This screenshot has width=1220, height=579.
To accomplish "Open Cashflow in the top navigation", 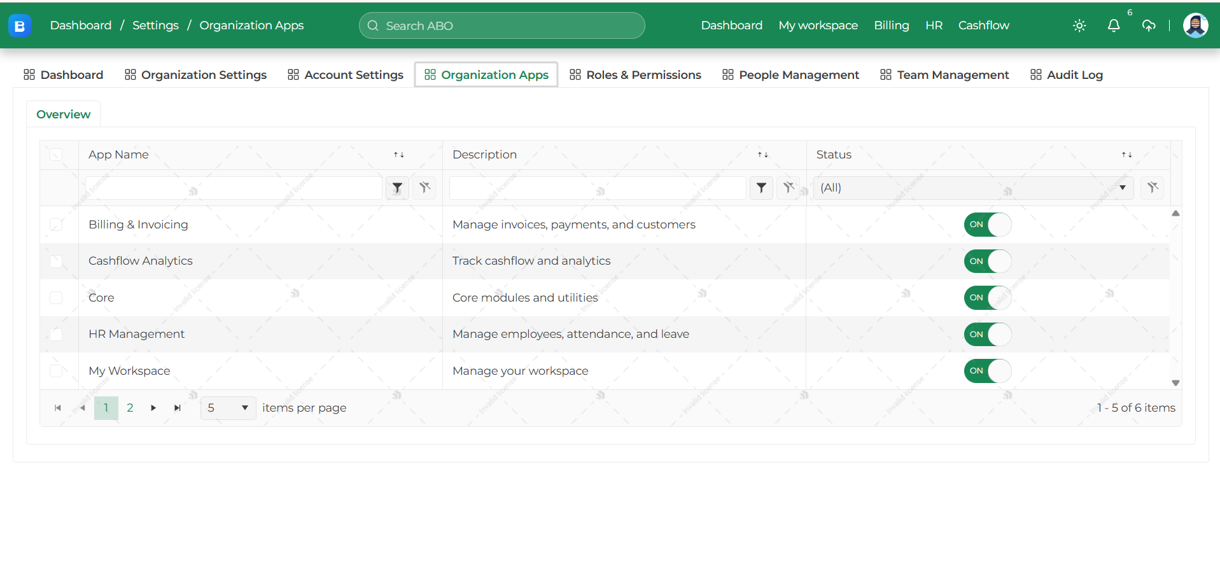I will [984, 25].
